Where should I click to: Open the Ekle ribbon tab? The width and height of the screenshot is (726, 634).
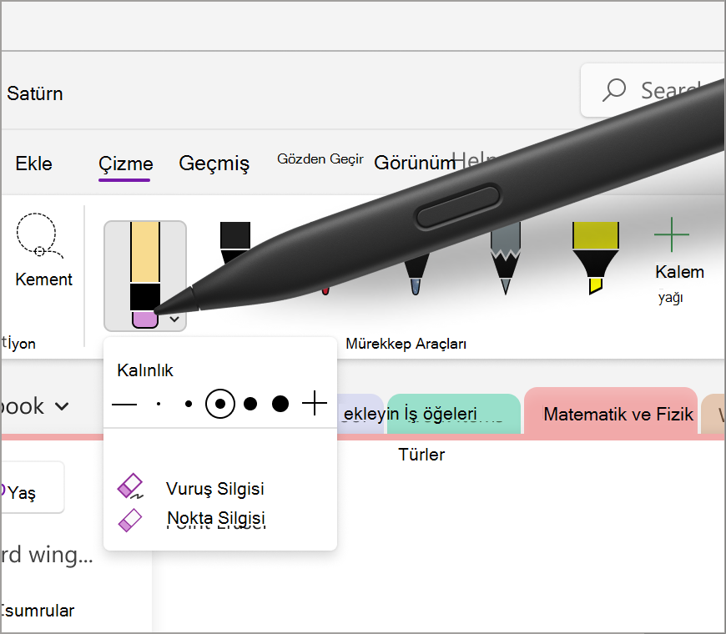(33, 164)
